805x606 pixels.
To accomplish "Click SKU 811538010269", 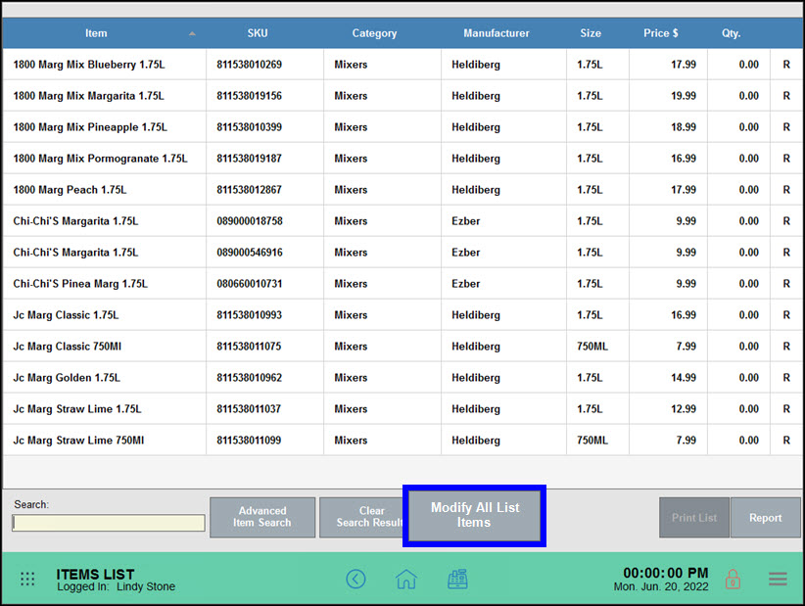I will [x=249, y=65].
